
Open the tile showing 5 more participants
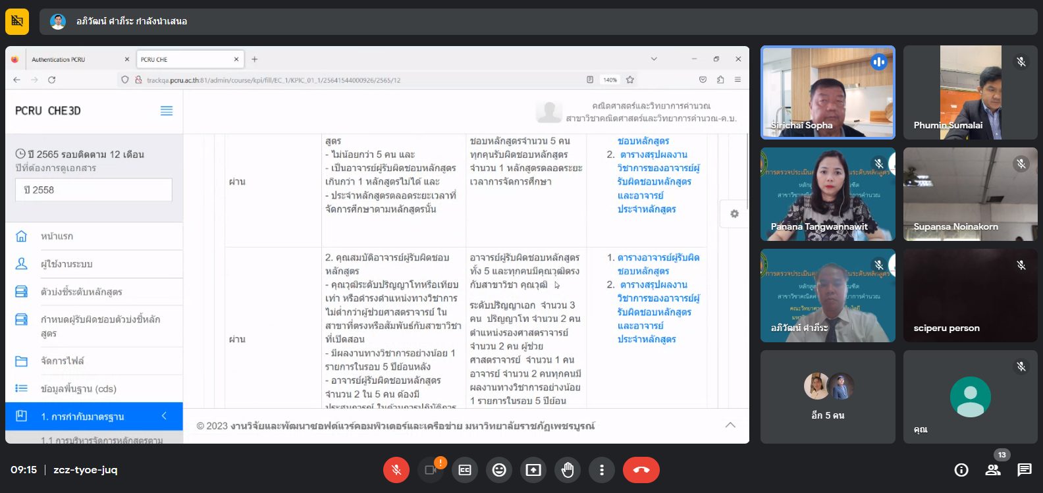[828, 396]
